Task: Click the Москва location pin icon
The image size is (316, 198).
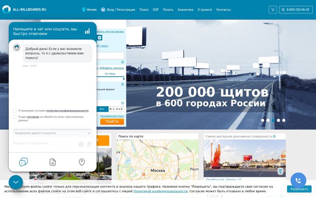Action: pos(84,10)
